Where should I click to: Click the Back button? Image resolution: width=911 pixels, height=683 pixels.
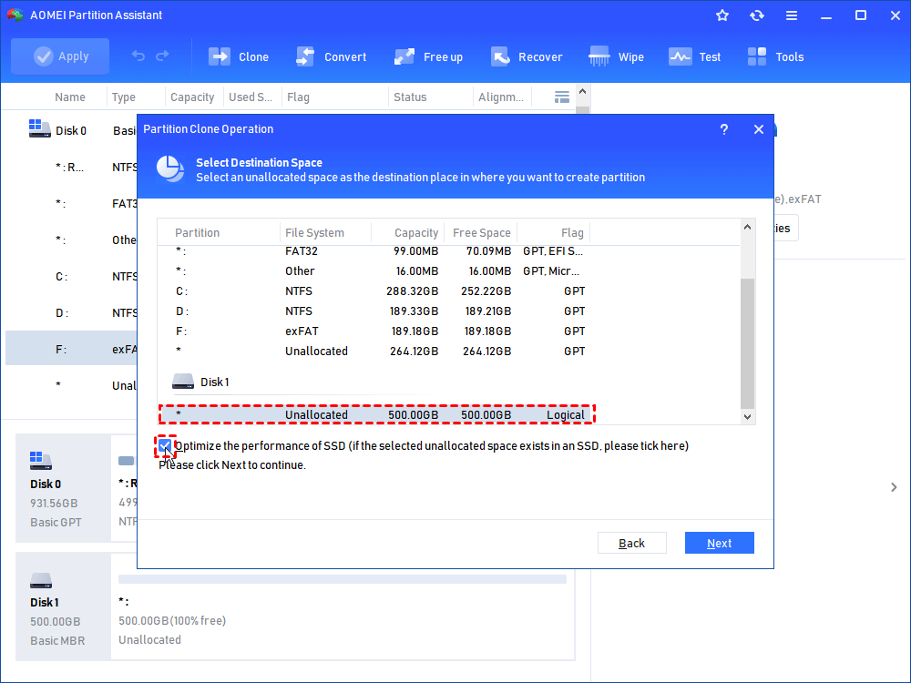coord(631,543)
